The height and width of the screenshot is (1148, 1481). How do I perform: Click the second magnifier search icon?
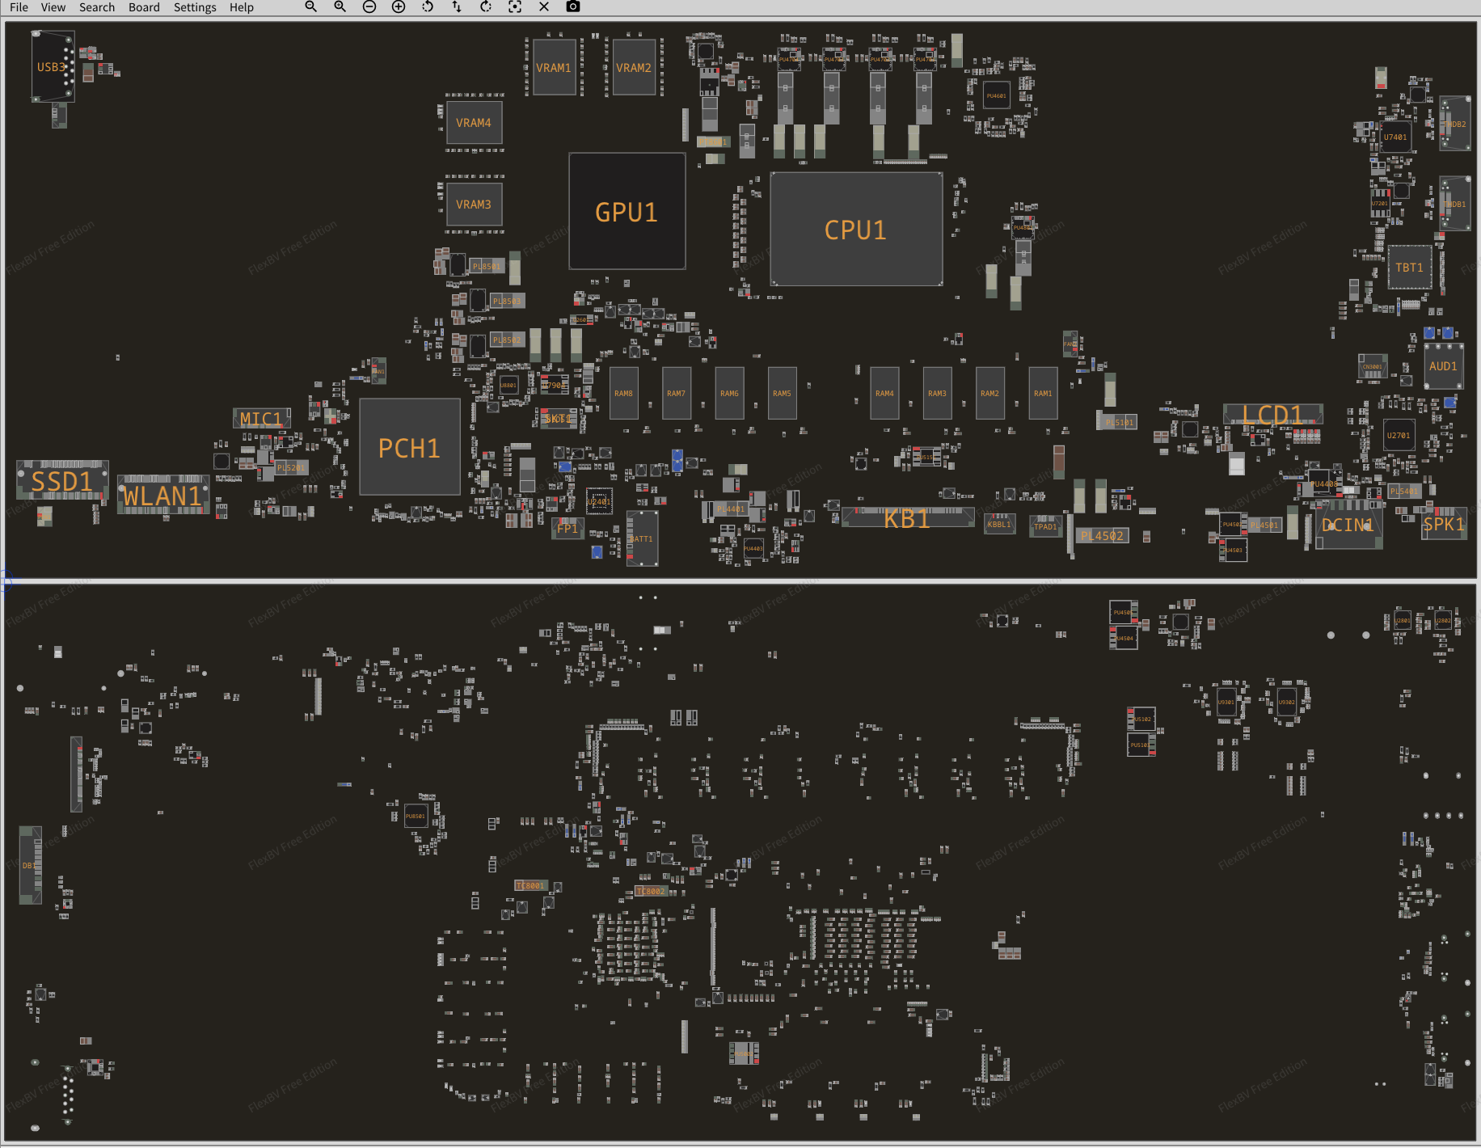click(340, 6)
